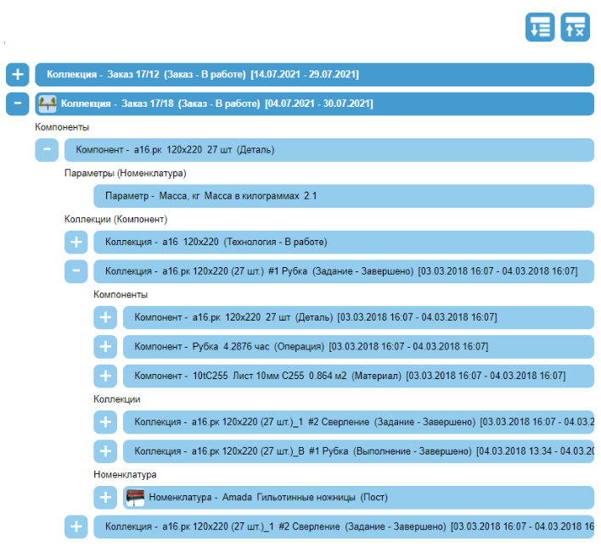The height and width of the screenshot is (547, 601).
Task: Select the 10tC255 Лист 10мм material row
Action: point(357,376)
